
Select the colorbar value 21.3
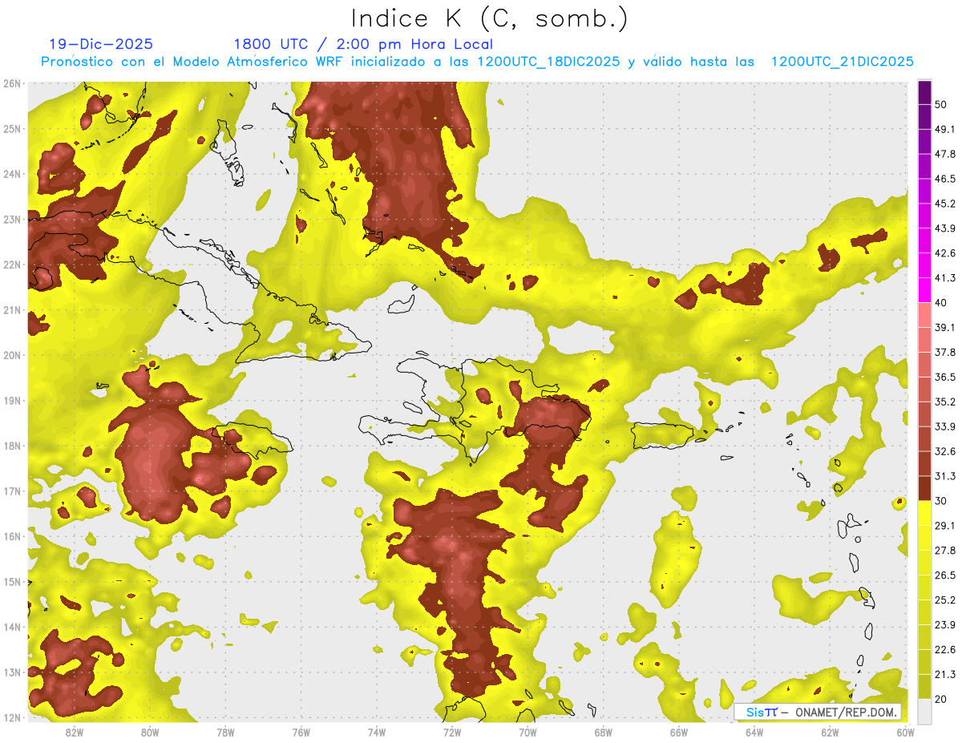(946, 674)
